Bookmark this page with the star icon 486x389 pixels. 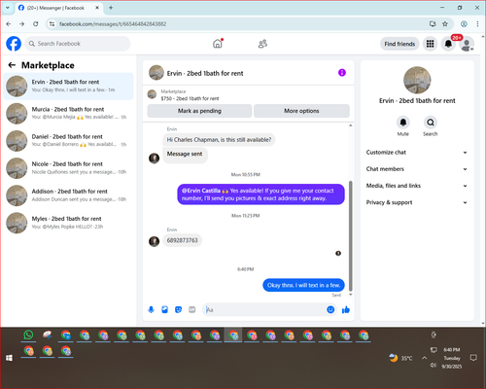[x=445, y=24]
